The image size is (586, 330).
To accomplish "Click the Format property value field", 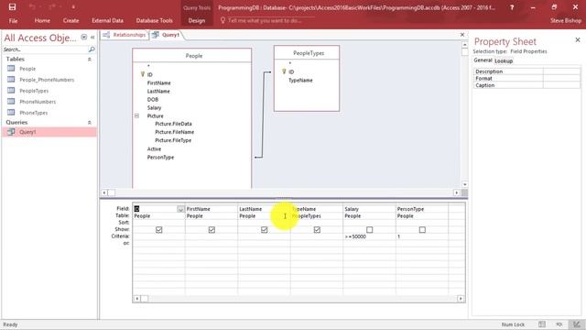I will point(561,78).
